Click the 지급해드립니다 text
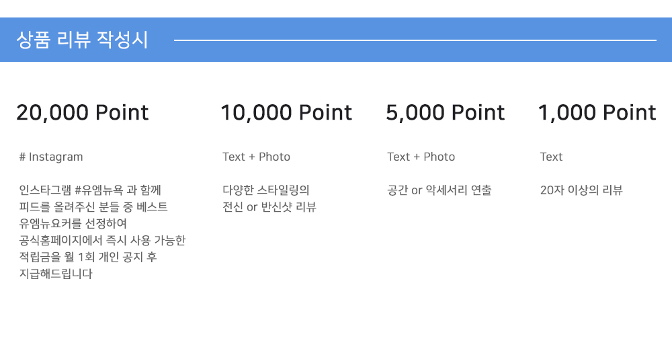The height and width of the screenshot is (353, 672). 56,274
